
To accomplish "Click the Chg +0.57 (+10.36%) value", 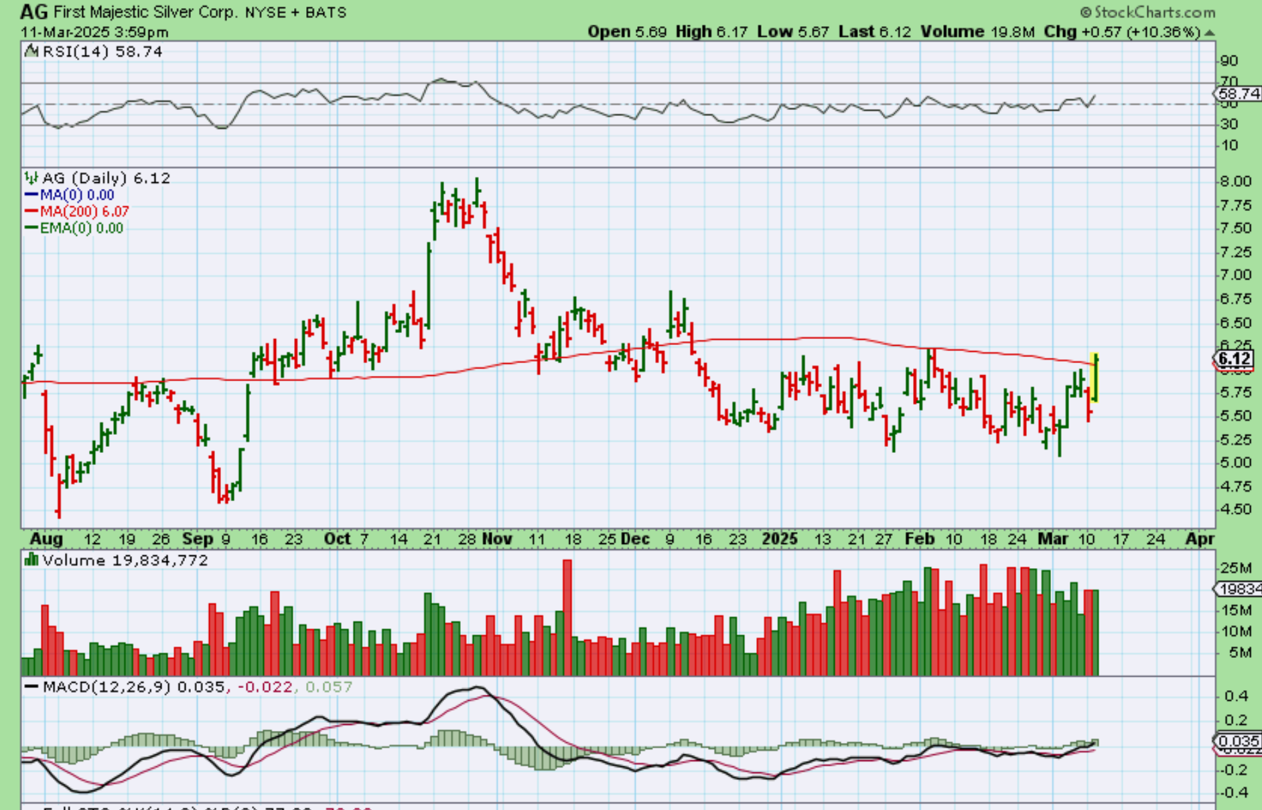I will [1122, 31].
